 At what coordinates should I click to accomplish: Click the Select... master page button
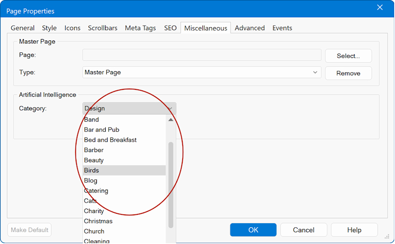(x=348, y=56)
